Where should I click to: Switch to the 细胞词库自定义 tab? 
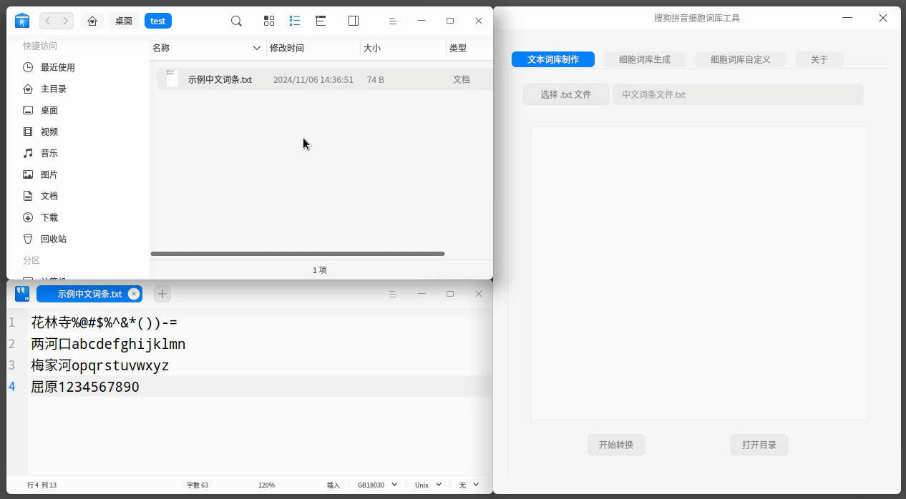coord(741,59)
